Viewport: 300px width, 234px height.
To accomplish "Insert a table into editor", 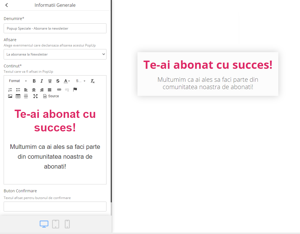I will [18, 96].
